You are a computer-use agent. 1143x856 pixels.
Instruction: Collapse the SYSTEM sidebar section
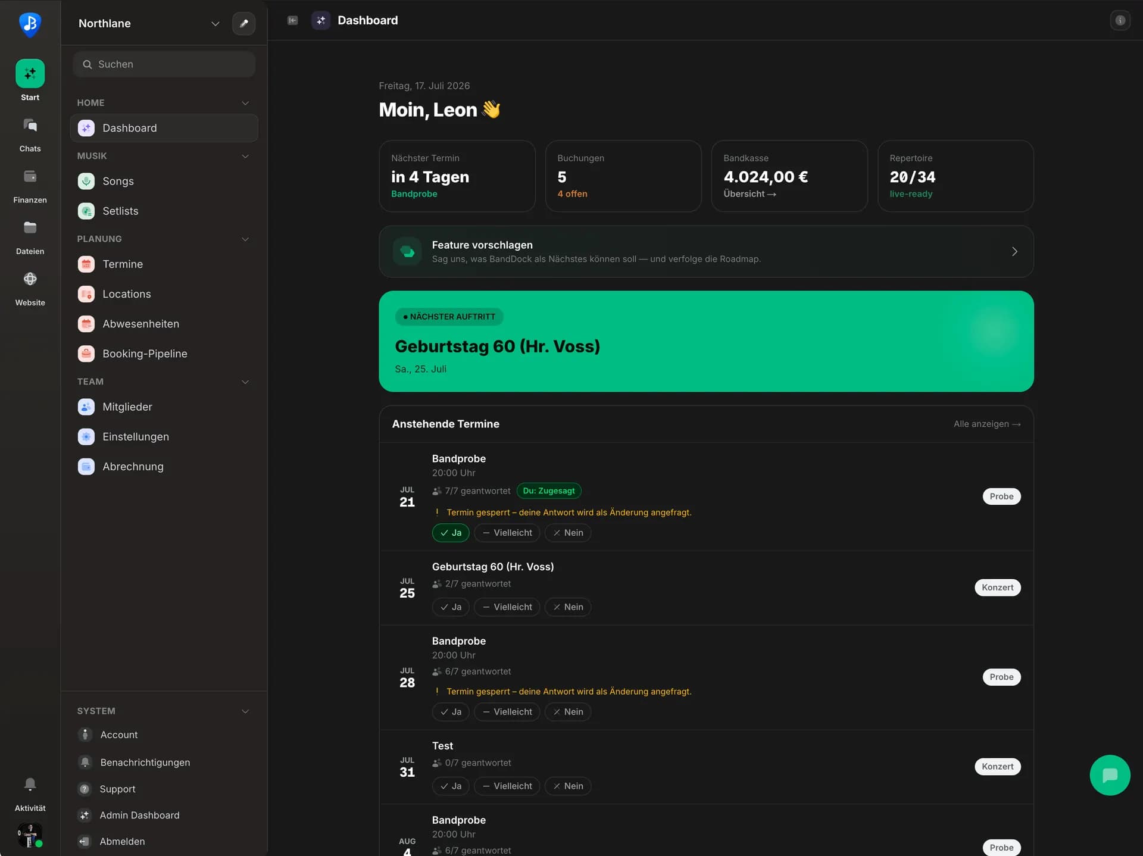[245, 711]
